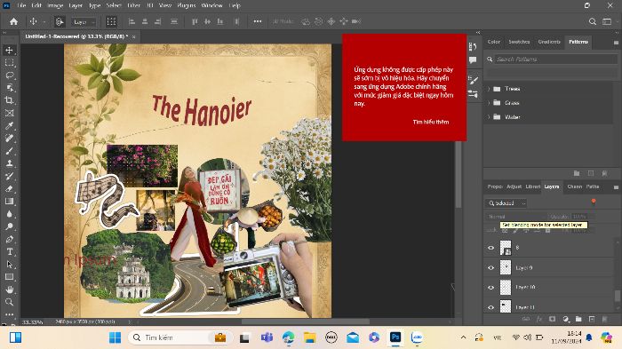Screen dimensions: 622x349
Task: Switch to the Swatches tab
Action: point(519,42)
